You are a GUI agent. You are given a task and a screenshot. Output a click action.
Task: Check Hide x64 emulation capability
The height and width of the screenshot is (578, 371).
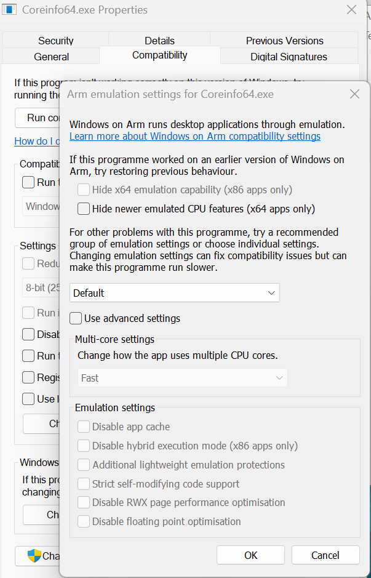coord(83,190)
